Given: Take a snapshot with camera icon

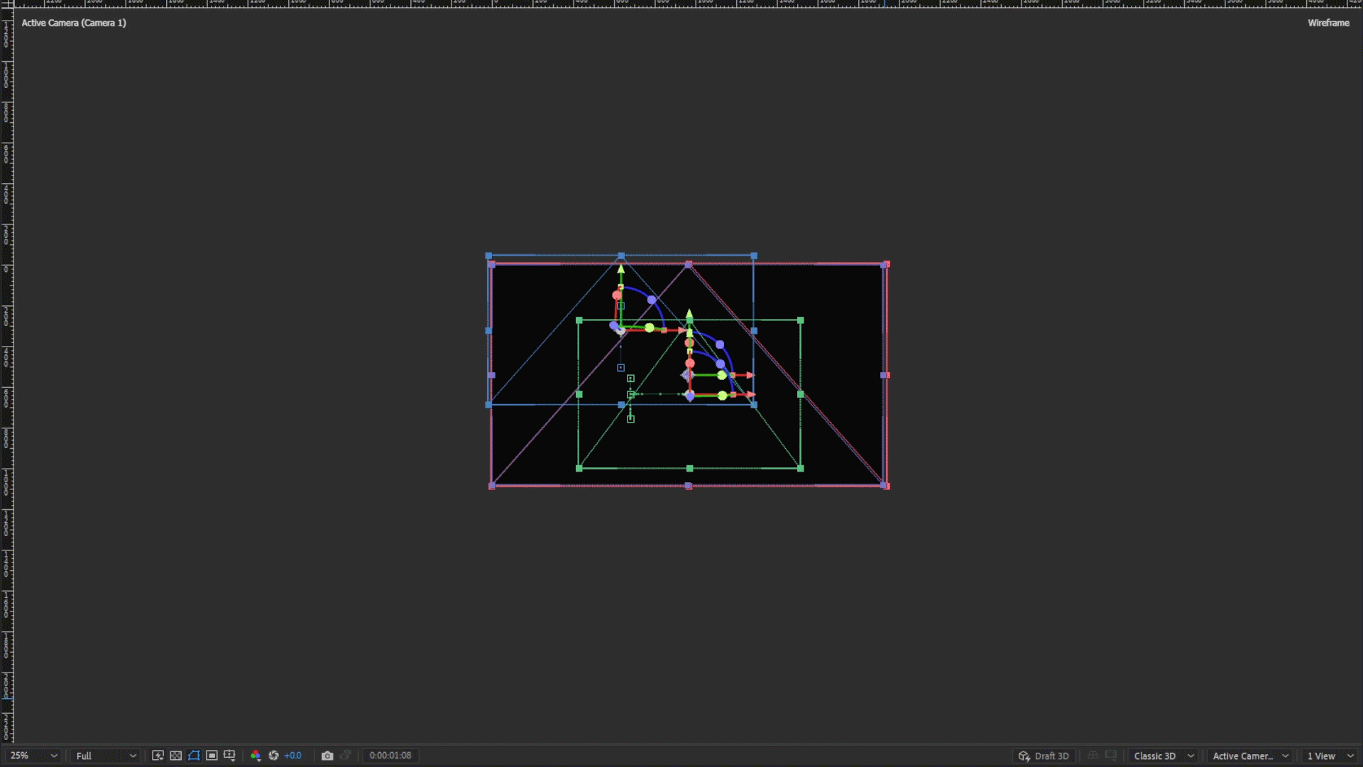Looking at the screenshot, I should pos(327,756).
